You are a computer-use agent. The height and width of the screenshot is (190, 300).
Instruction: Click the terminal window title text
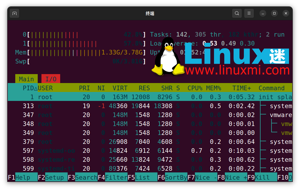[x=150, y=14]
